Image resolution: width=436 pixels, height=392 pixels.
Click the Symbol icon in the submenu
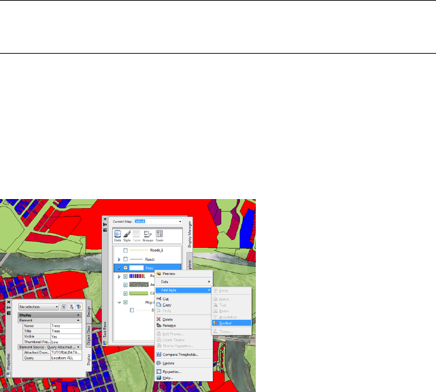pos(216,323)
